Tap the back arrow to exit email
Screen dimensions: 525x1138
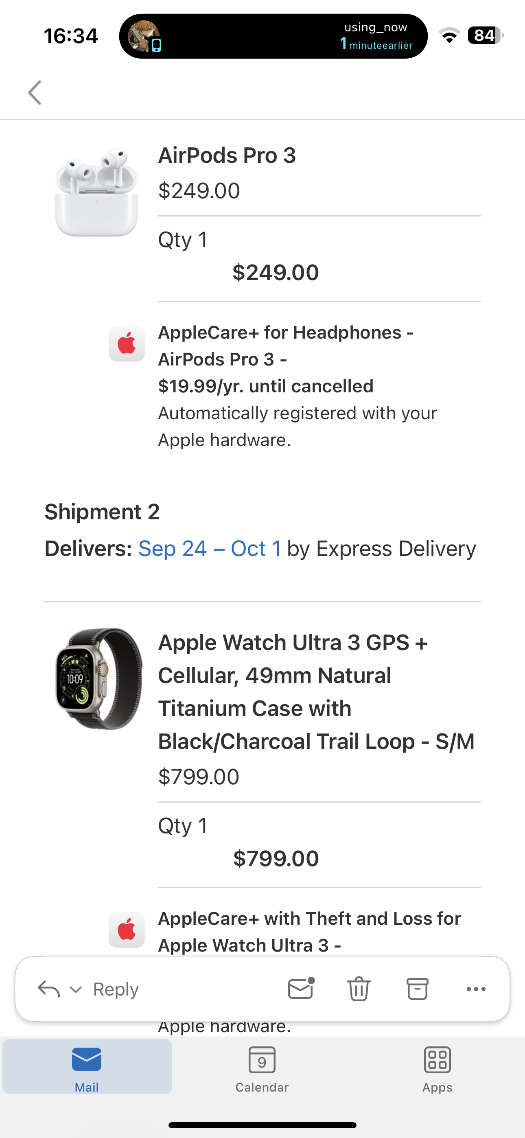35,93
